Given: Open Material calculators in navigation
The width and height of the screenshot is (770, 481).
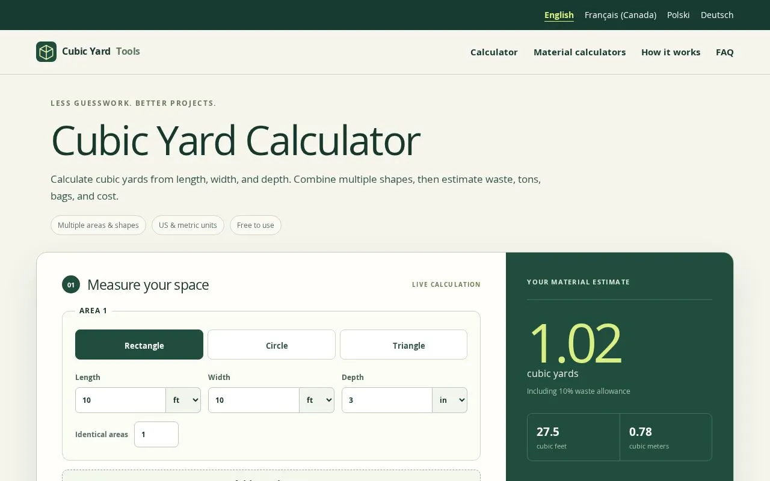Looking at the screenshot, I should tap(579, 52).
